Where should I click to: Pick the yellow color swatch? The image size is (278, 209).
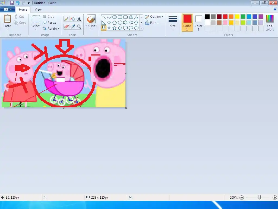pyautogui.click(x=237, y=17)
